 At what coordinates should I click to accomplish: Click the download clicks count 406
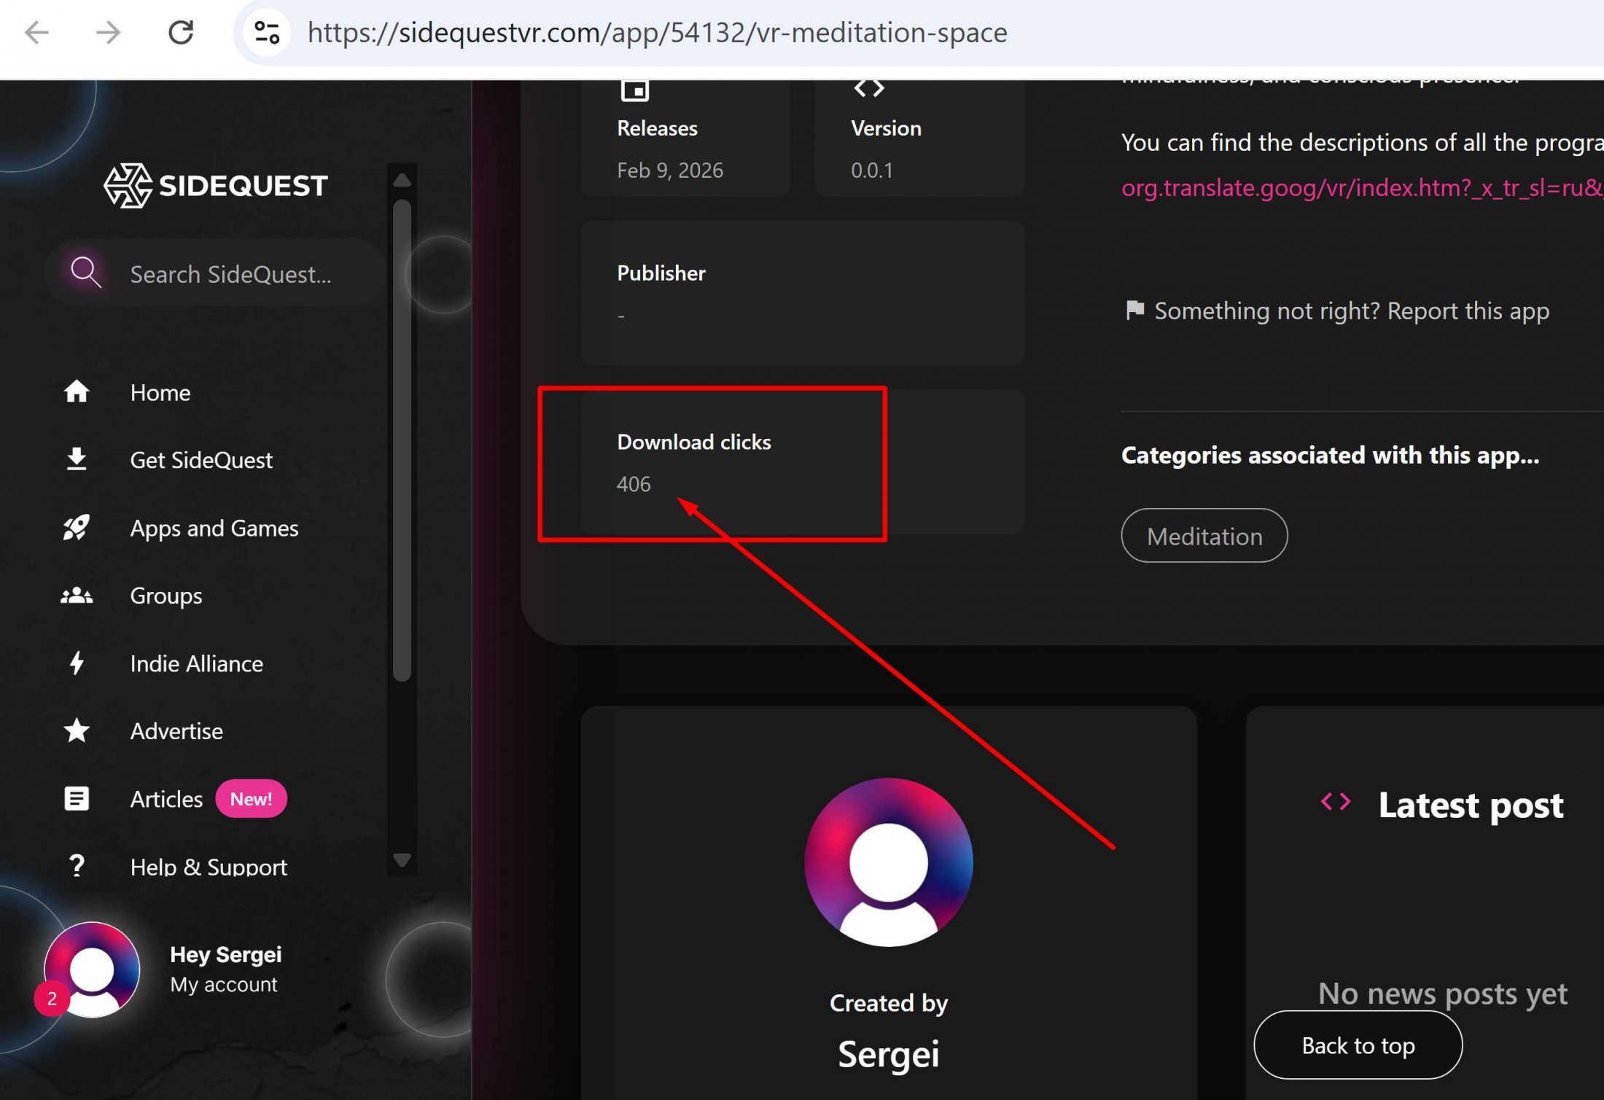[634, 483]
